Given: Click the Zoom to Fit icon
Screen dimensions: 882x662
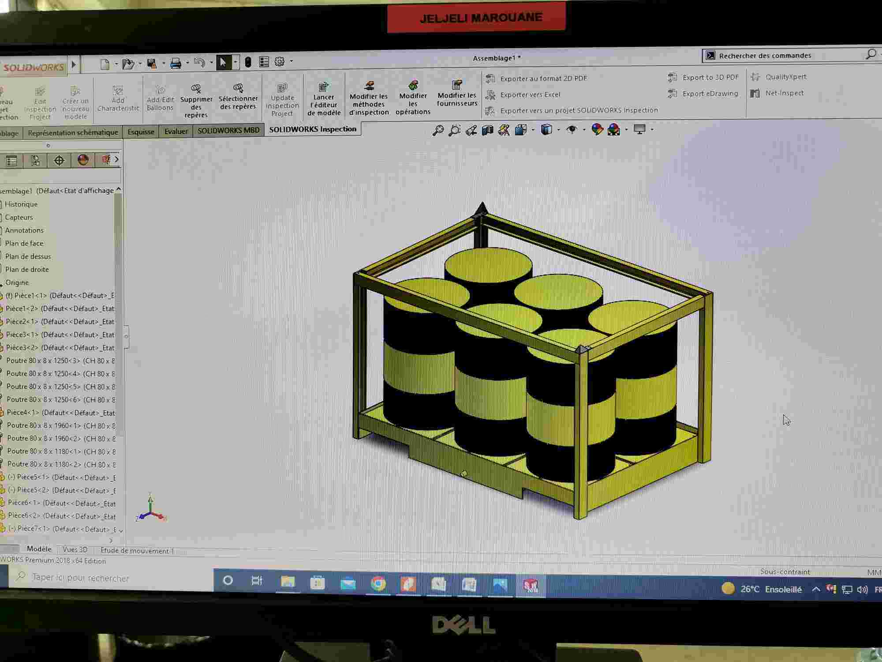Looking at the screenshot, I should click(x=438, y=130).
